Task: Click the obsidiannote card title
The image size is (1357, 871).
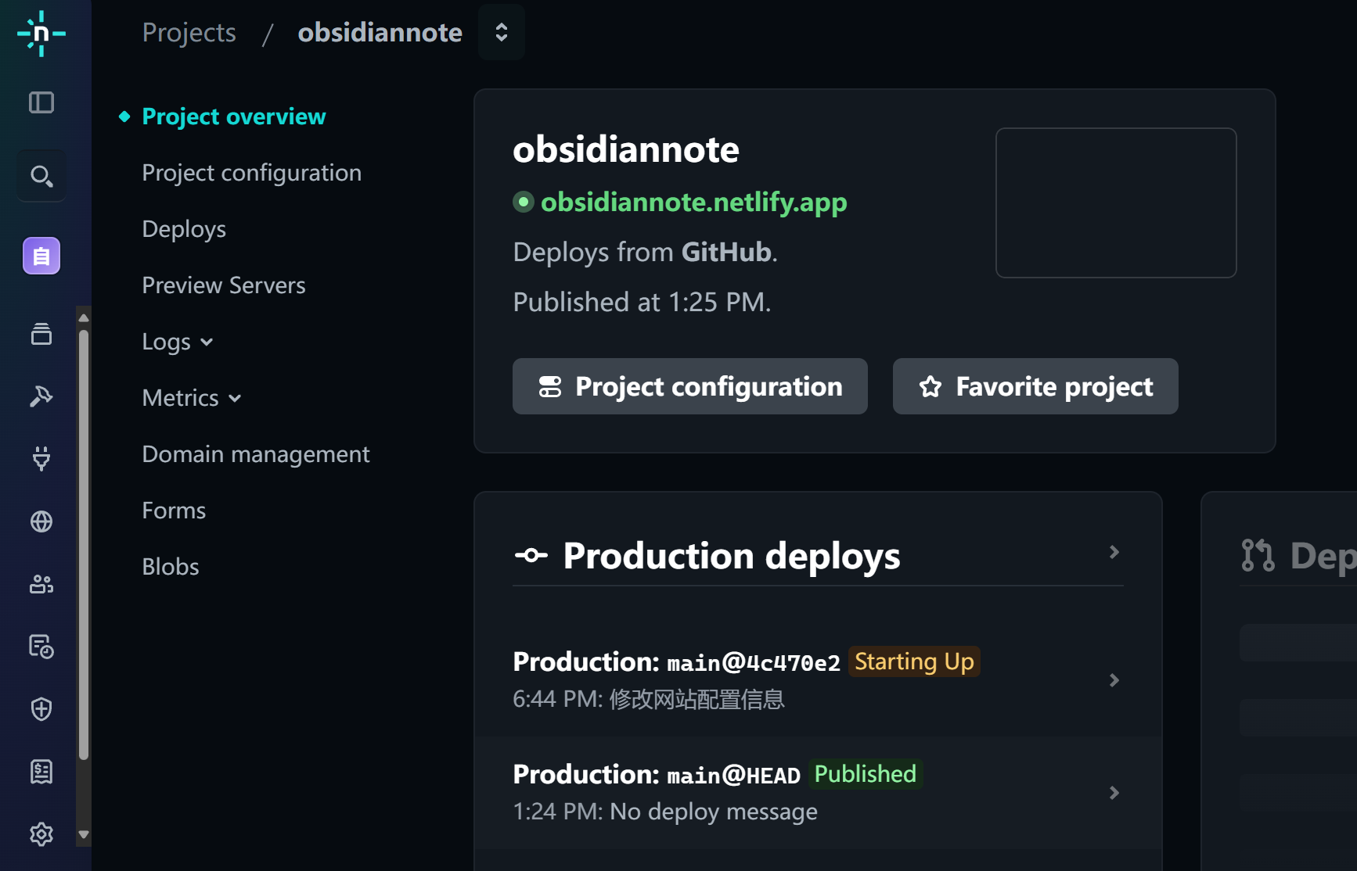Action: pos(626,149)
